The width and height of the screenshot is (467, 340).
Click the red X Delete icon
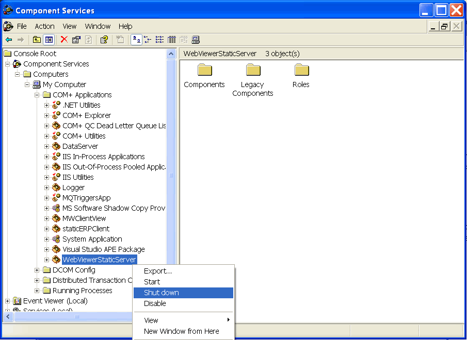(64, 40)
